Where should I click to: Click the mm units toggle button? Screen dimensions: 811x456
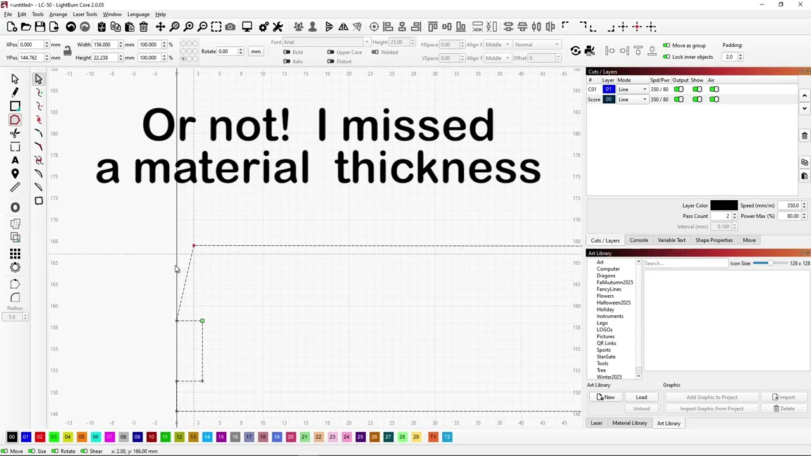tap(255, 51)
